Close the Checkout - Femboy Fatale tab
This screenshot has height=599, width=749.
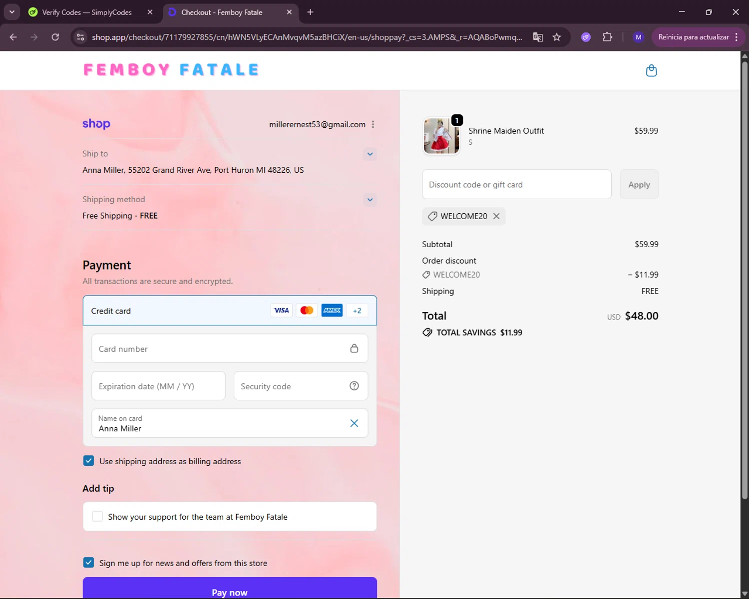click(x=289, y=12)
